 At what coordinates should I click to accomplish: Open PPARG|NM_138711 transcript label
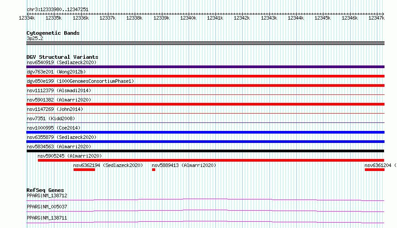click(x=47, y=218)
